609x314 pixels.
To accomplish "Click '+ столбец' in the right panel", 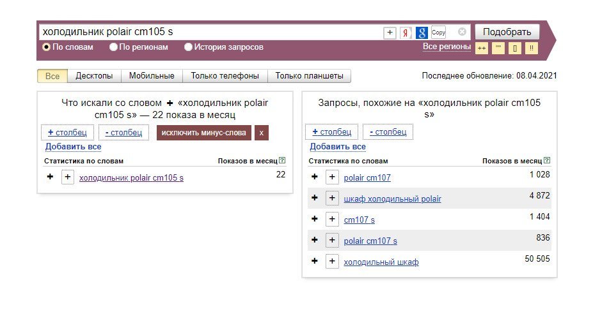I will coord(331,132).
